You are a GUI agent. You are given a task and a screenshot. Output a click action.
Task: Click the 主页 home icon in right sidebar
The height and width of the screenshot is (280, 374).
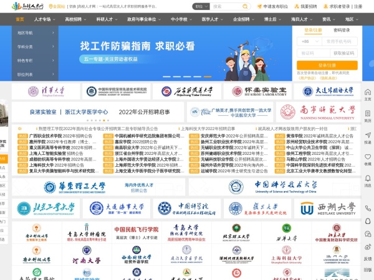pos(367,93)
